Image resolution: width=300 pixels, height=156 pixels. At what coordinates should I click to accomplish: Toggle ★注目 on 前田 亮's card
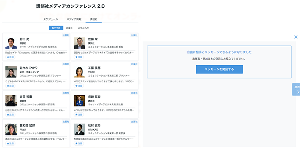point(10,57)
